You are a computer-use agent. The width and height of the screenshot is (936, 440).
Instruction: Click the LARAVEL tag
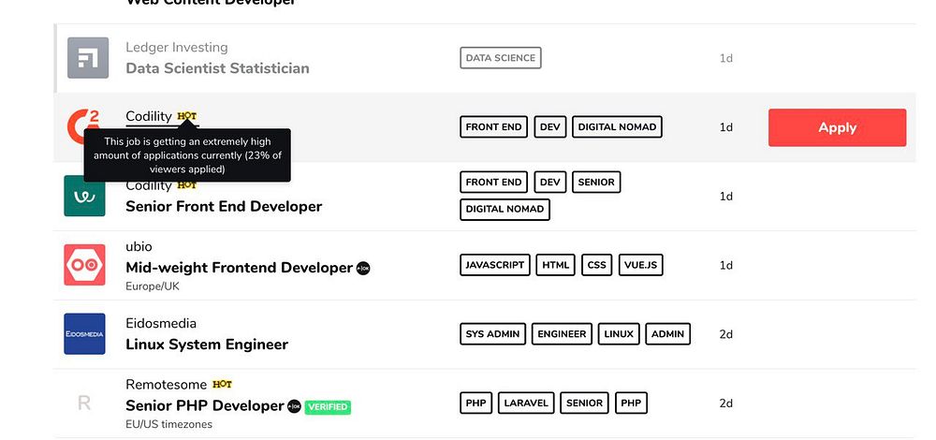526,403
